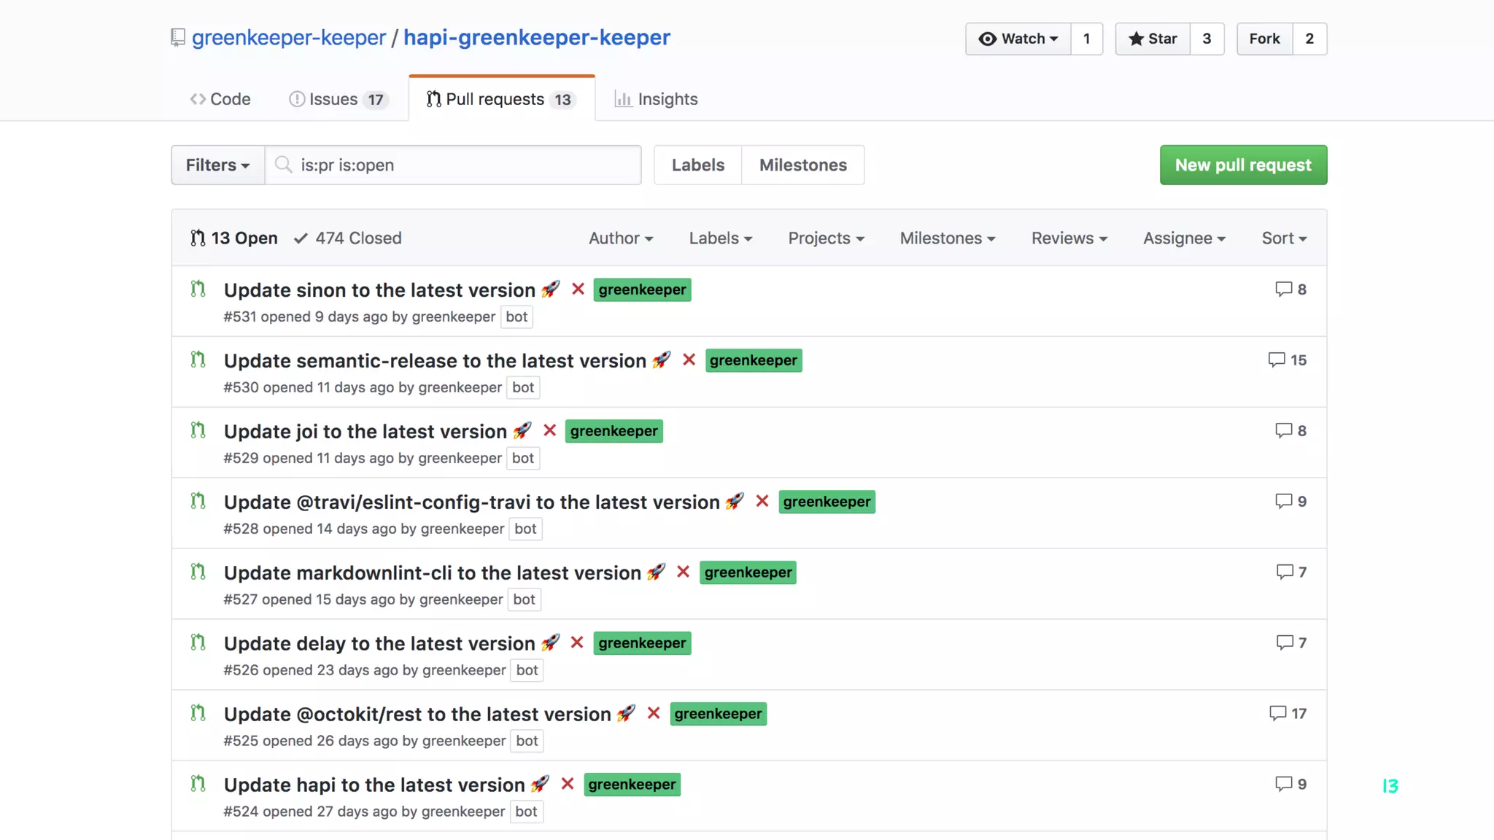
Task: Click the New pull request button
Action: tap(1243, 165)
